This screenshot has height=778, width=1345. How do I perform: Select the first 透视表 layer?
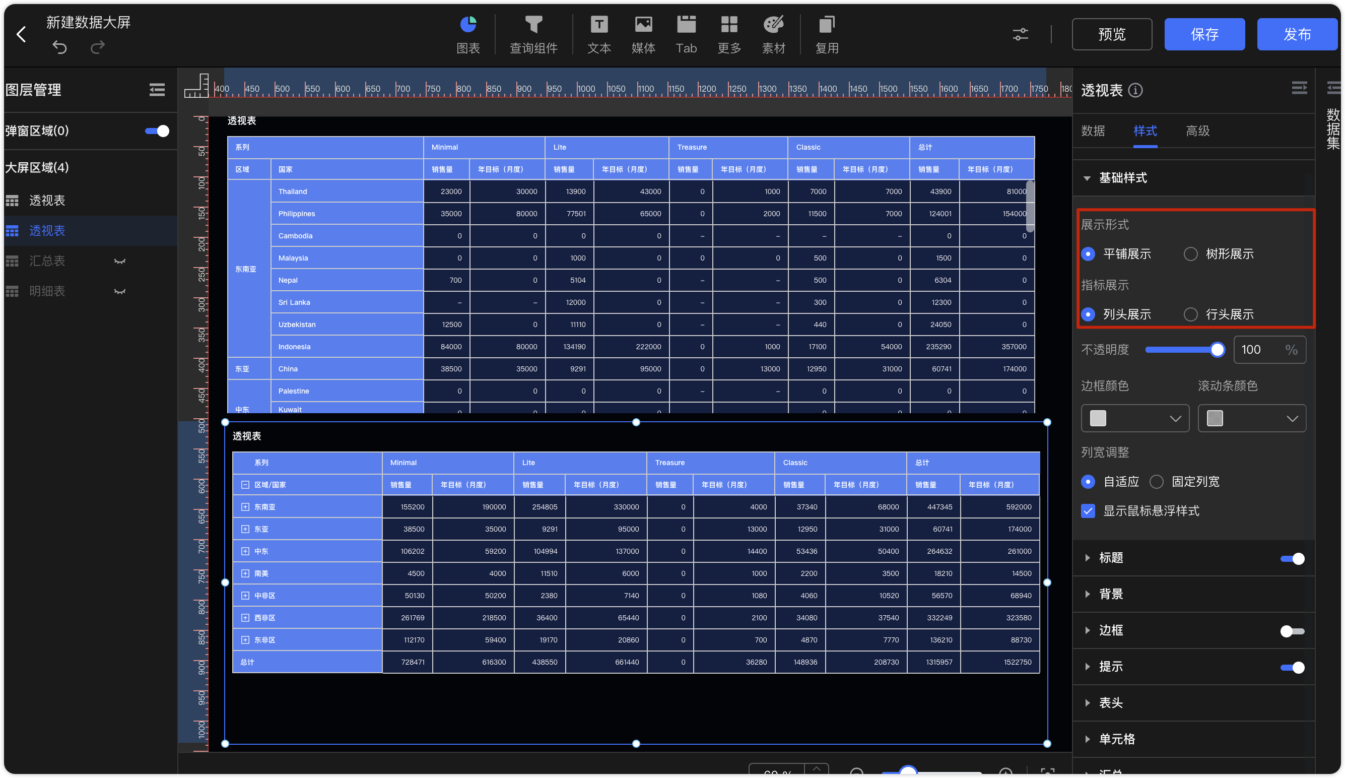click(90, 201)
